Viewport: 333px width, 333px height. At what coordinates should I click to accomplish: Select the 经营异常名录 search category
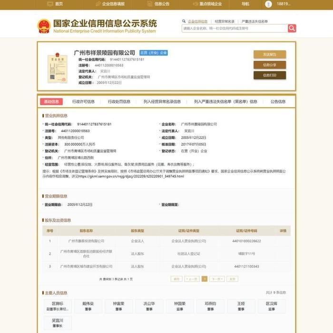tap(225, 21)
